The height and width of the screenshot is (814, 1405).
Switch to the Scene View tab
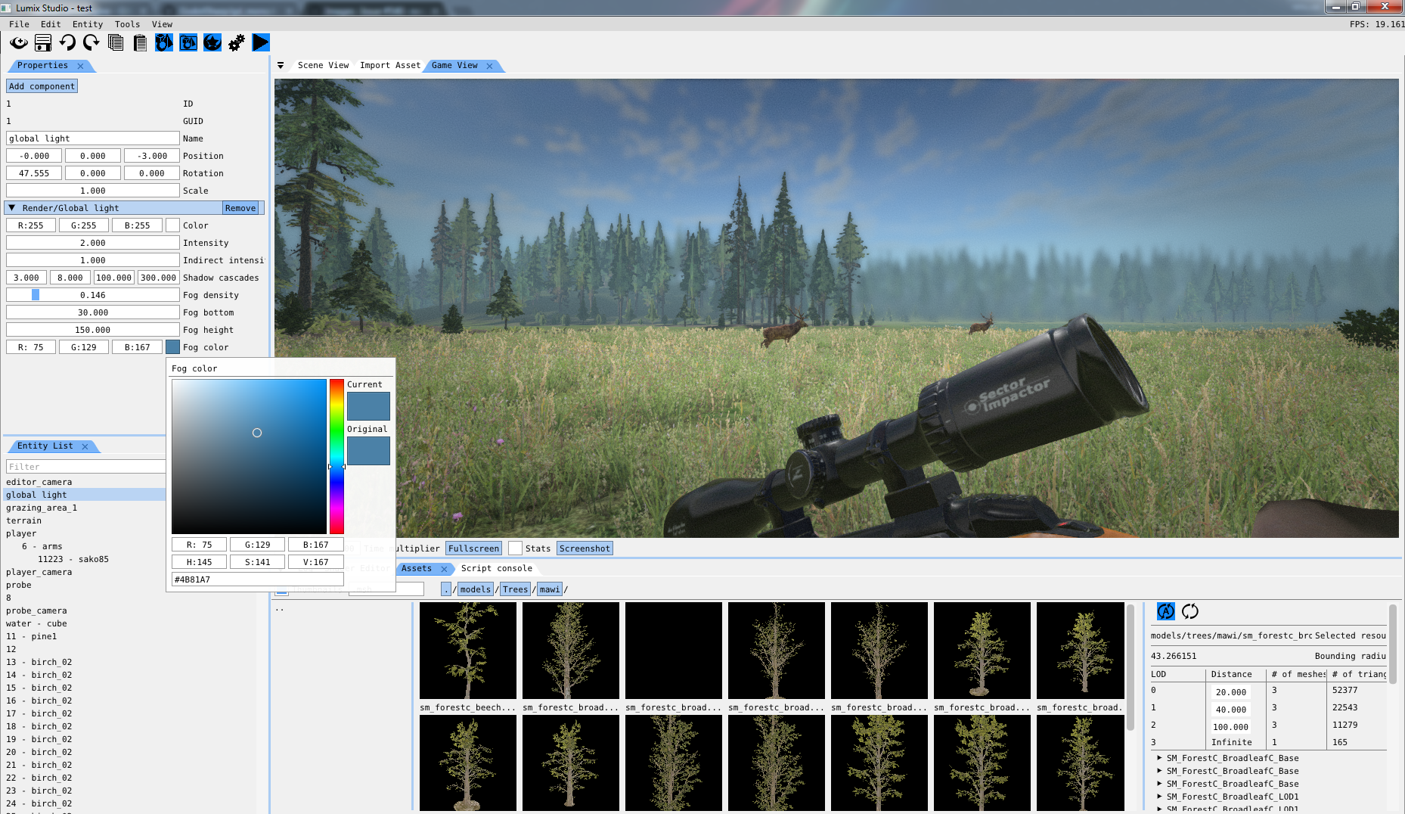tap(323, 66)
